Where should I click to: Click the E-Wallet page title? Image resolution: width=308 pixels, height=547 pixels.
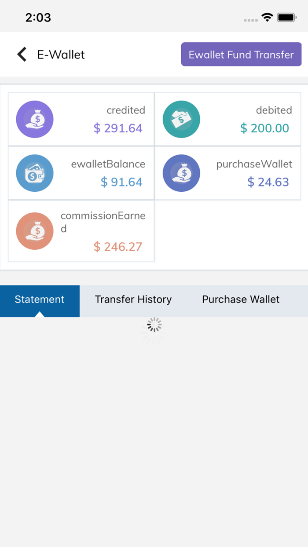tap(61, 55)
